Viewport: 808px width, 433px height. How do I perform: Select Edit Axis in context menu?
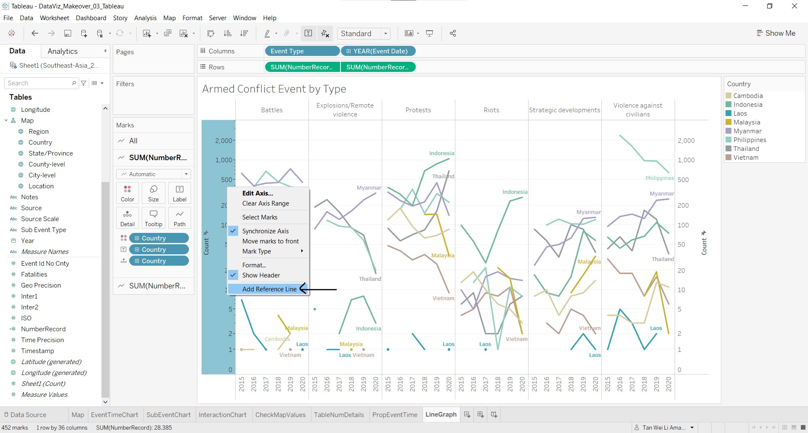[258, 193]
